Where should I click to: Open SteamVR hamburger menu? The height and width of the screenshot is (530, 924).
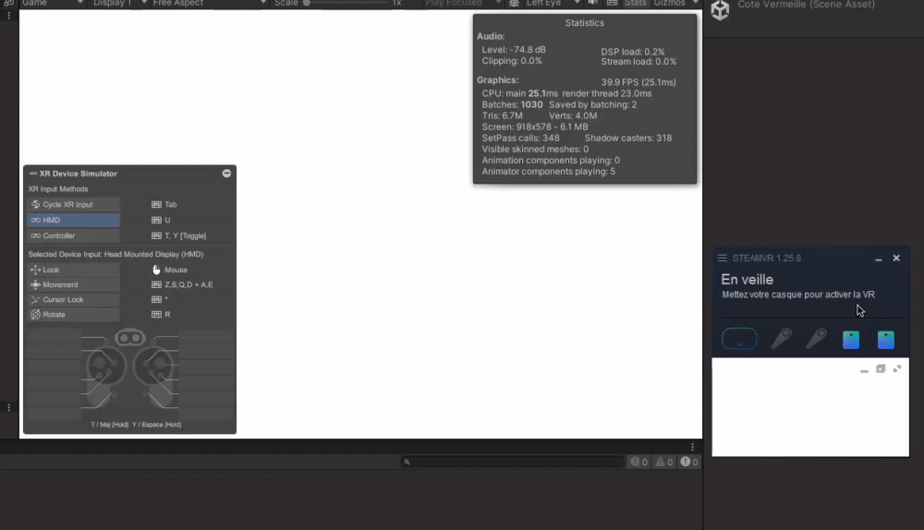coord(722,258)
